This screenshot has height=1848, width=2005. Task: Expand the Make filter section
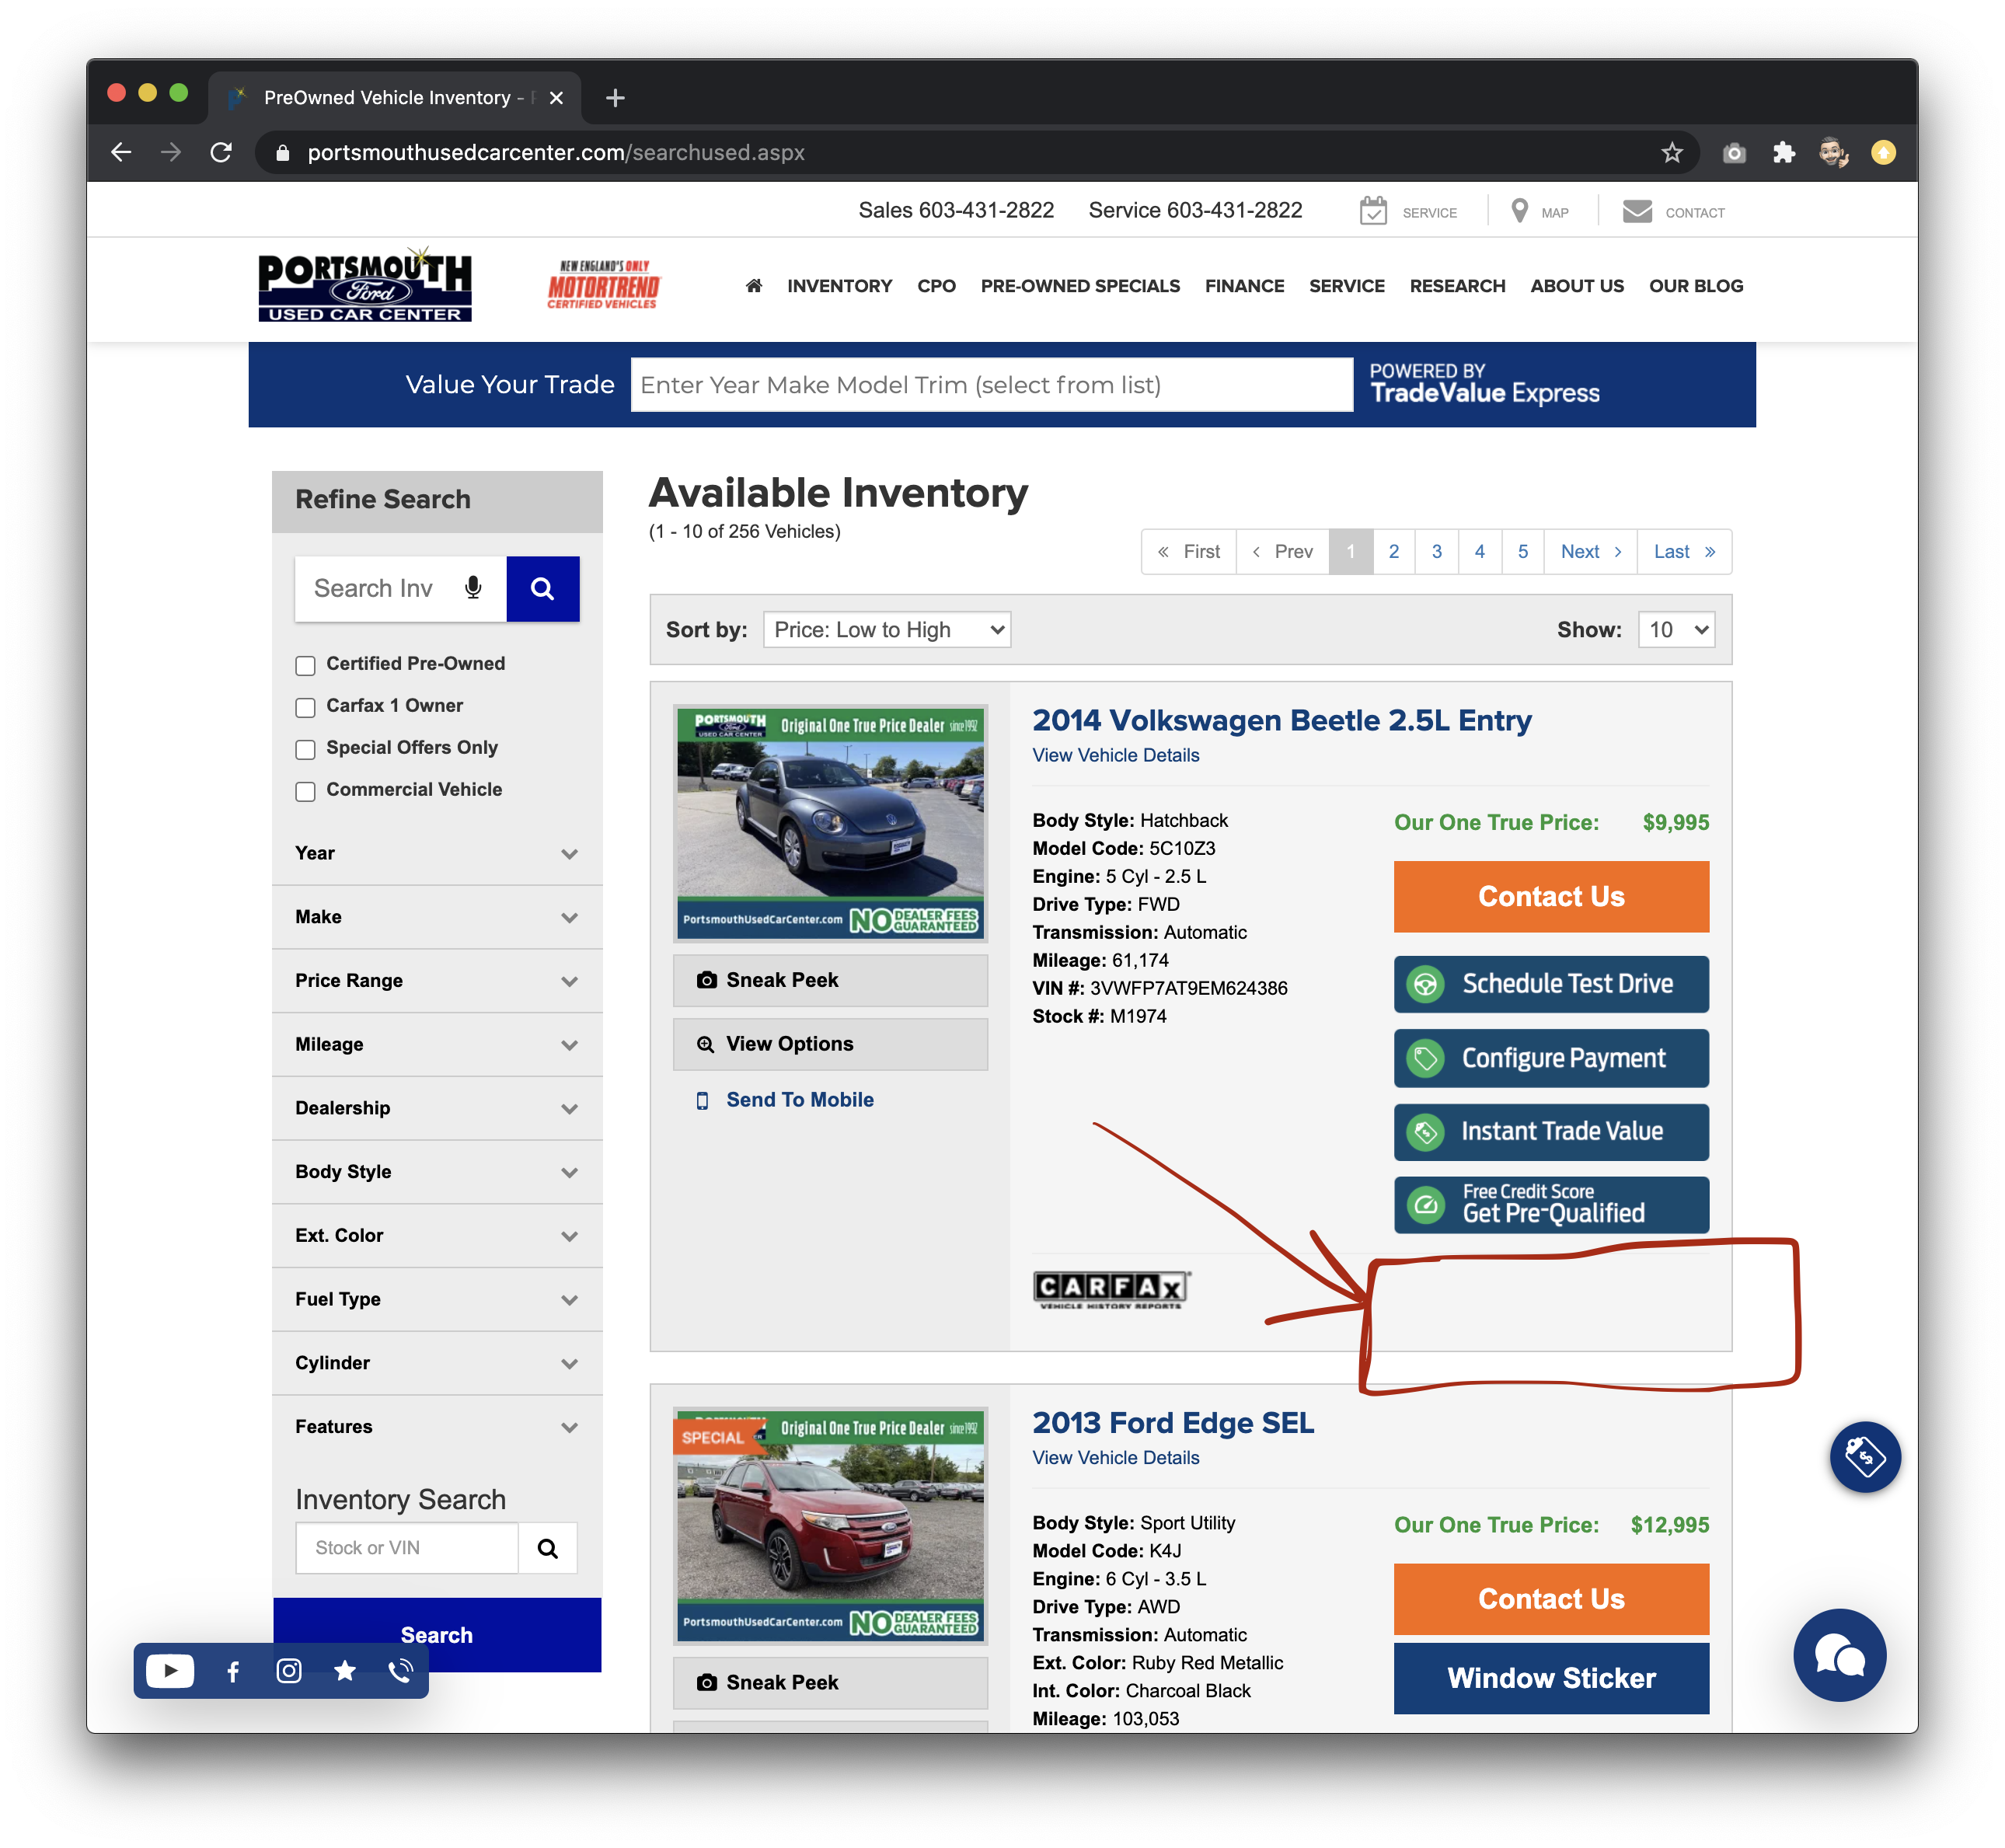pyautogui.click(x=437, y=917)
